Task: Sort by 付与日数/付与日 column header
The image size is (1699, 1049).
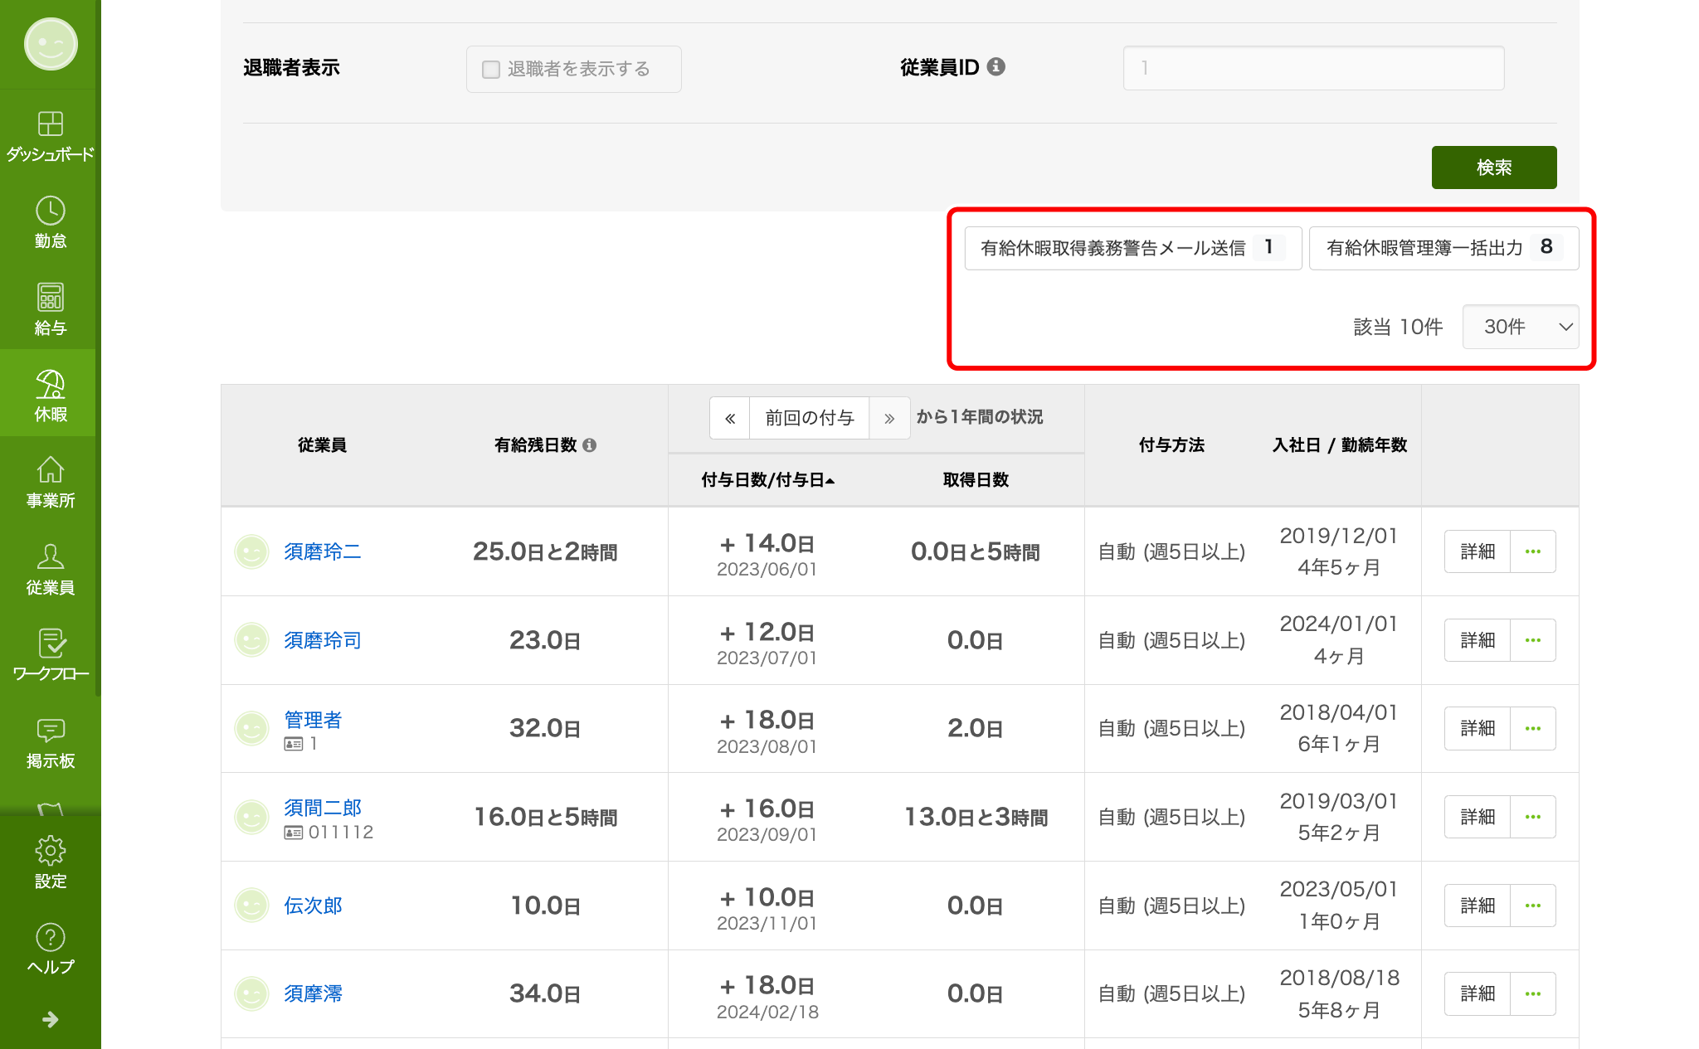Action: tap(767, 480)
